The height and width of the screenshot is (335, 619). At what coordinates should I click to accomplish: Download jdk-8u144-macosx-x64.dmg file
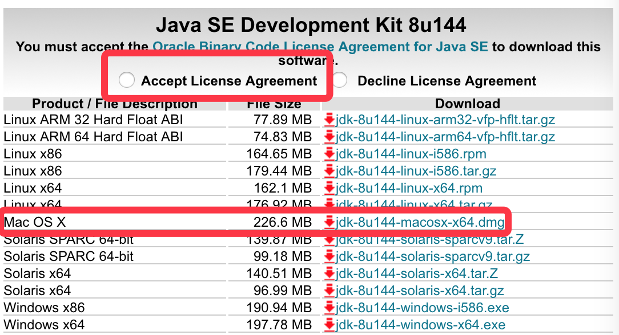pos(420,222)
